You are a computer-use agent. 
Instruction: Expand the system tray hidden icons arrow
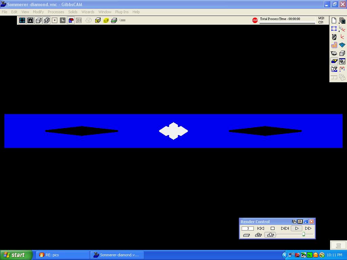[x=285, y=255]
